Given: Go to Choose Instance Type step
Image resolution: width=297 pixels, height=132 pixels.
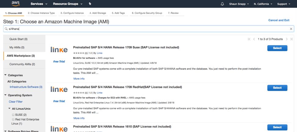Looking at the screenshot, I should click(41, 13).
